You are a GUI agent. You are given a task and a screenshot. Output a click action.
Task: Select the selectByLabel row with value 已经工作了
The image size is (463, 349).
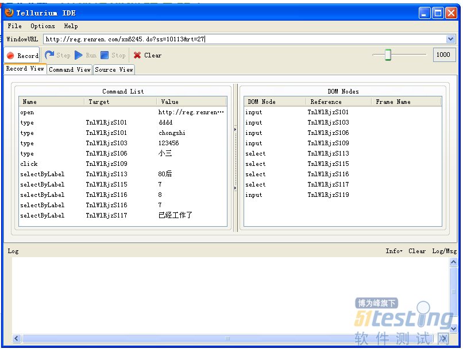[x=123, y=215]
